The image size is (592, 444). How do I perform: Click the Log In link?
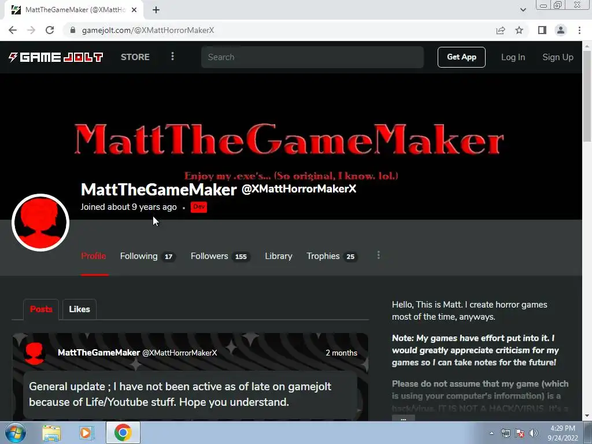[x=513, y=57]
